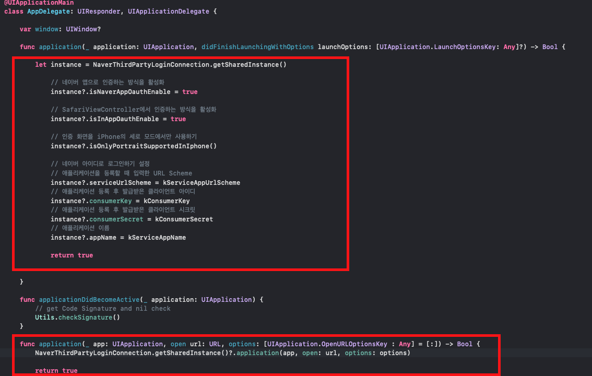The height and width of the screenshot is (376, 592).
Task: Click the kServiceAppName constant
Action: [x=157, y=238]
